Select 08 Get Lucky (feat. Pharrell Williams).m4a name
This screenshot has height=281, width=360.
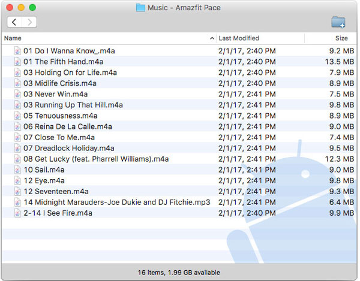[x=96, y=159]
